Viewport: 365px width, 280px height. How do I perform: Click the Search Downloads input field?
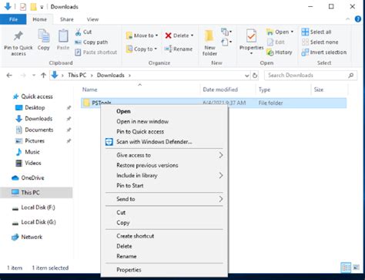pyautogui.click(x=306, y=76)
